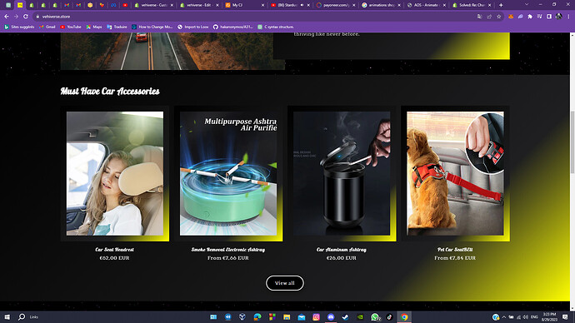This screenshot has width=575, height=323.
Task: Close the My CJ tab
Action: (263, 5)
